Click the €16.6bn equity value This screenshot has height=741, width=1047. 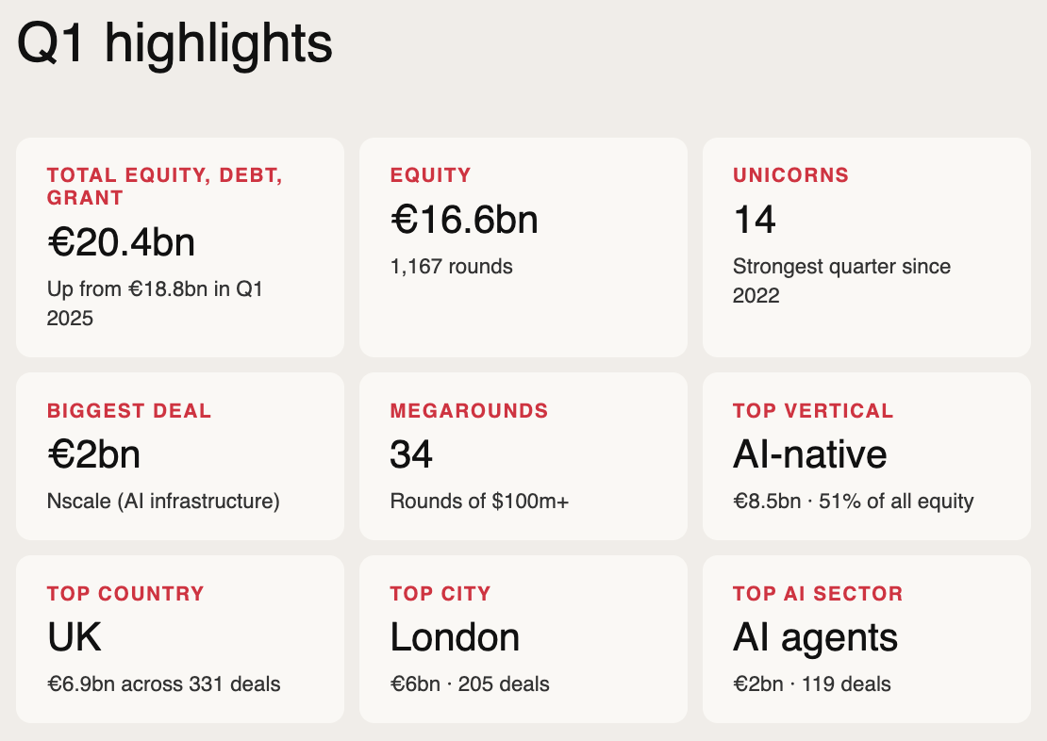click(x=464, y=220)
